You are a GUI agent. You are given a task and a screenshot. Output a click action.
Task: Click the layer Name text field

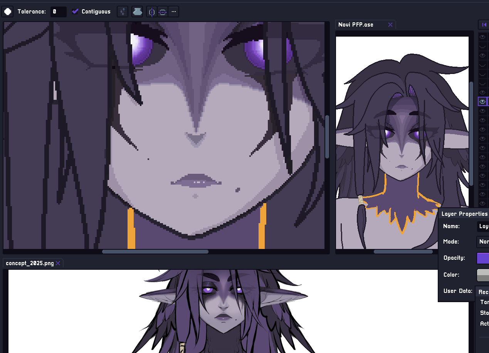(x=483, y=226)
